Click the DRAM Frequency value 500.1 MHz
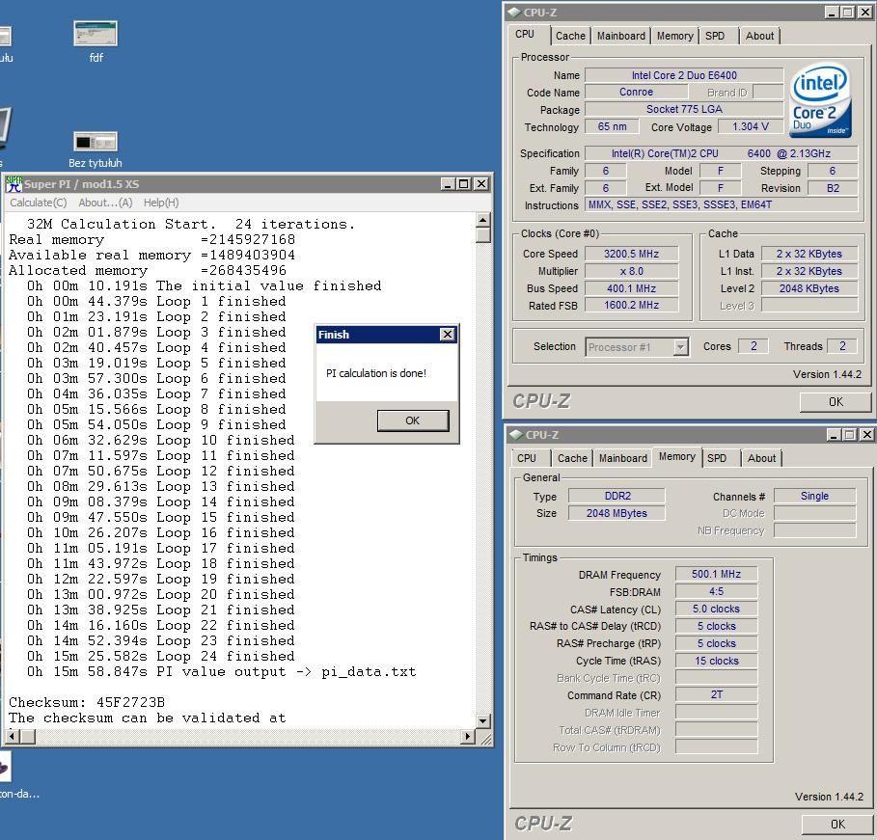The width and height of the screenshot is (877, 840). (716, 575)
